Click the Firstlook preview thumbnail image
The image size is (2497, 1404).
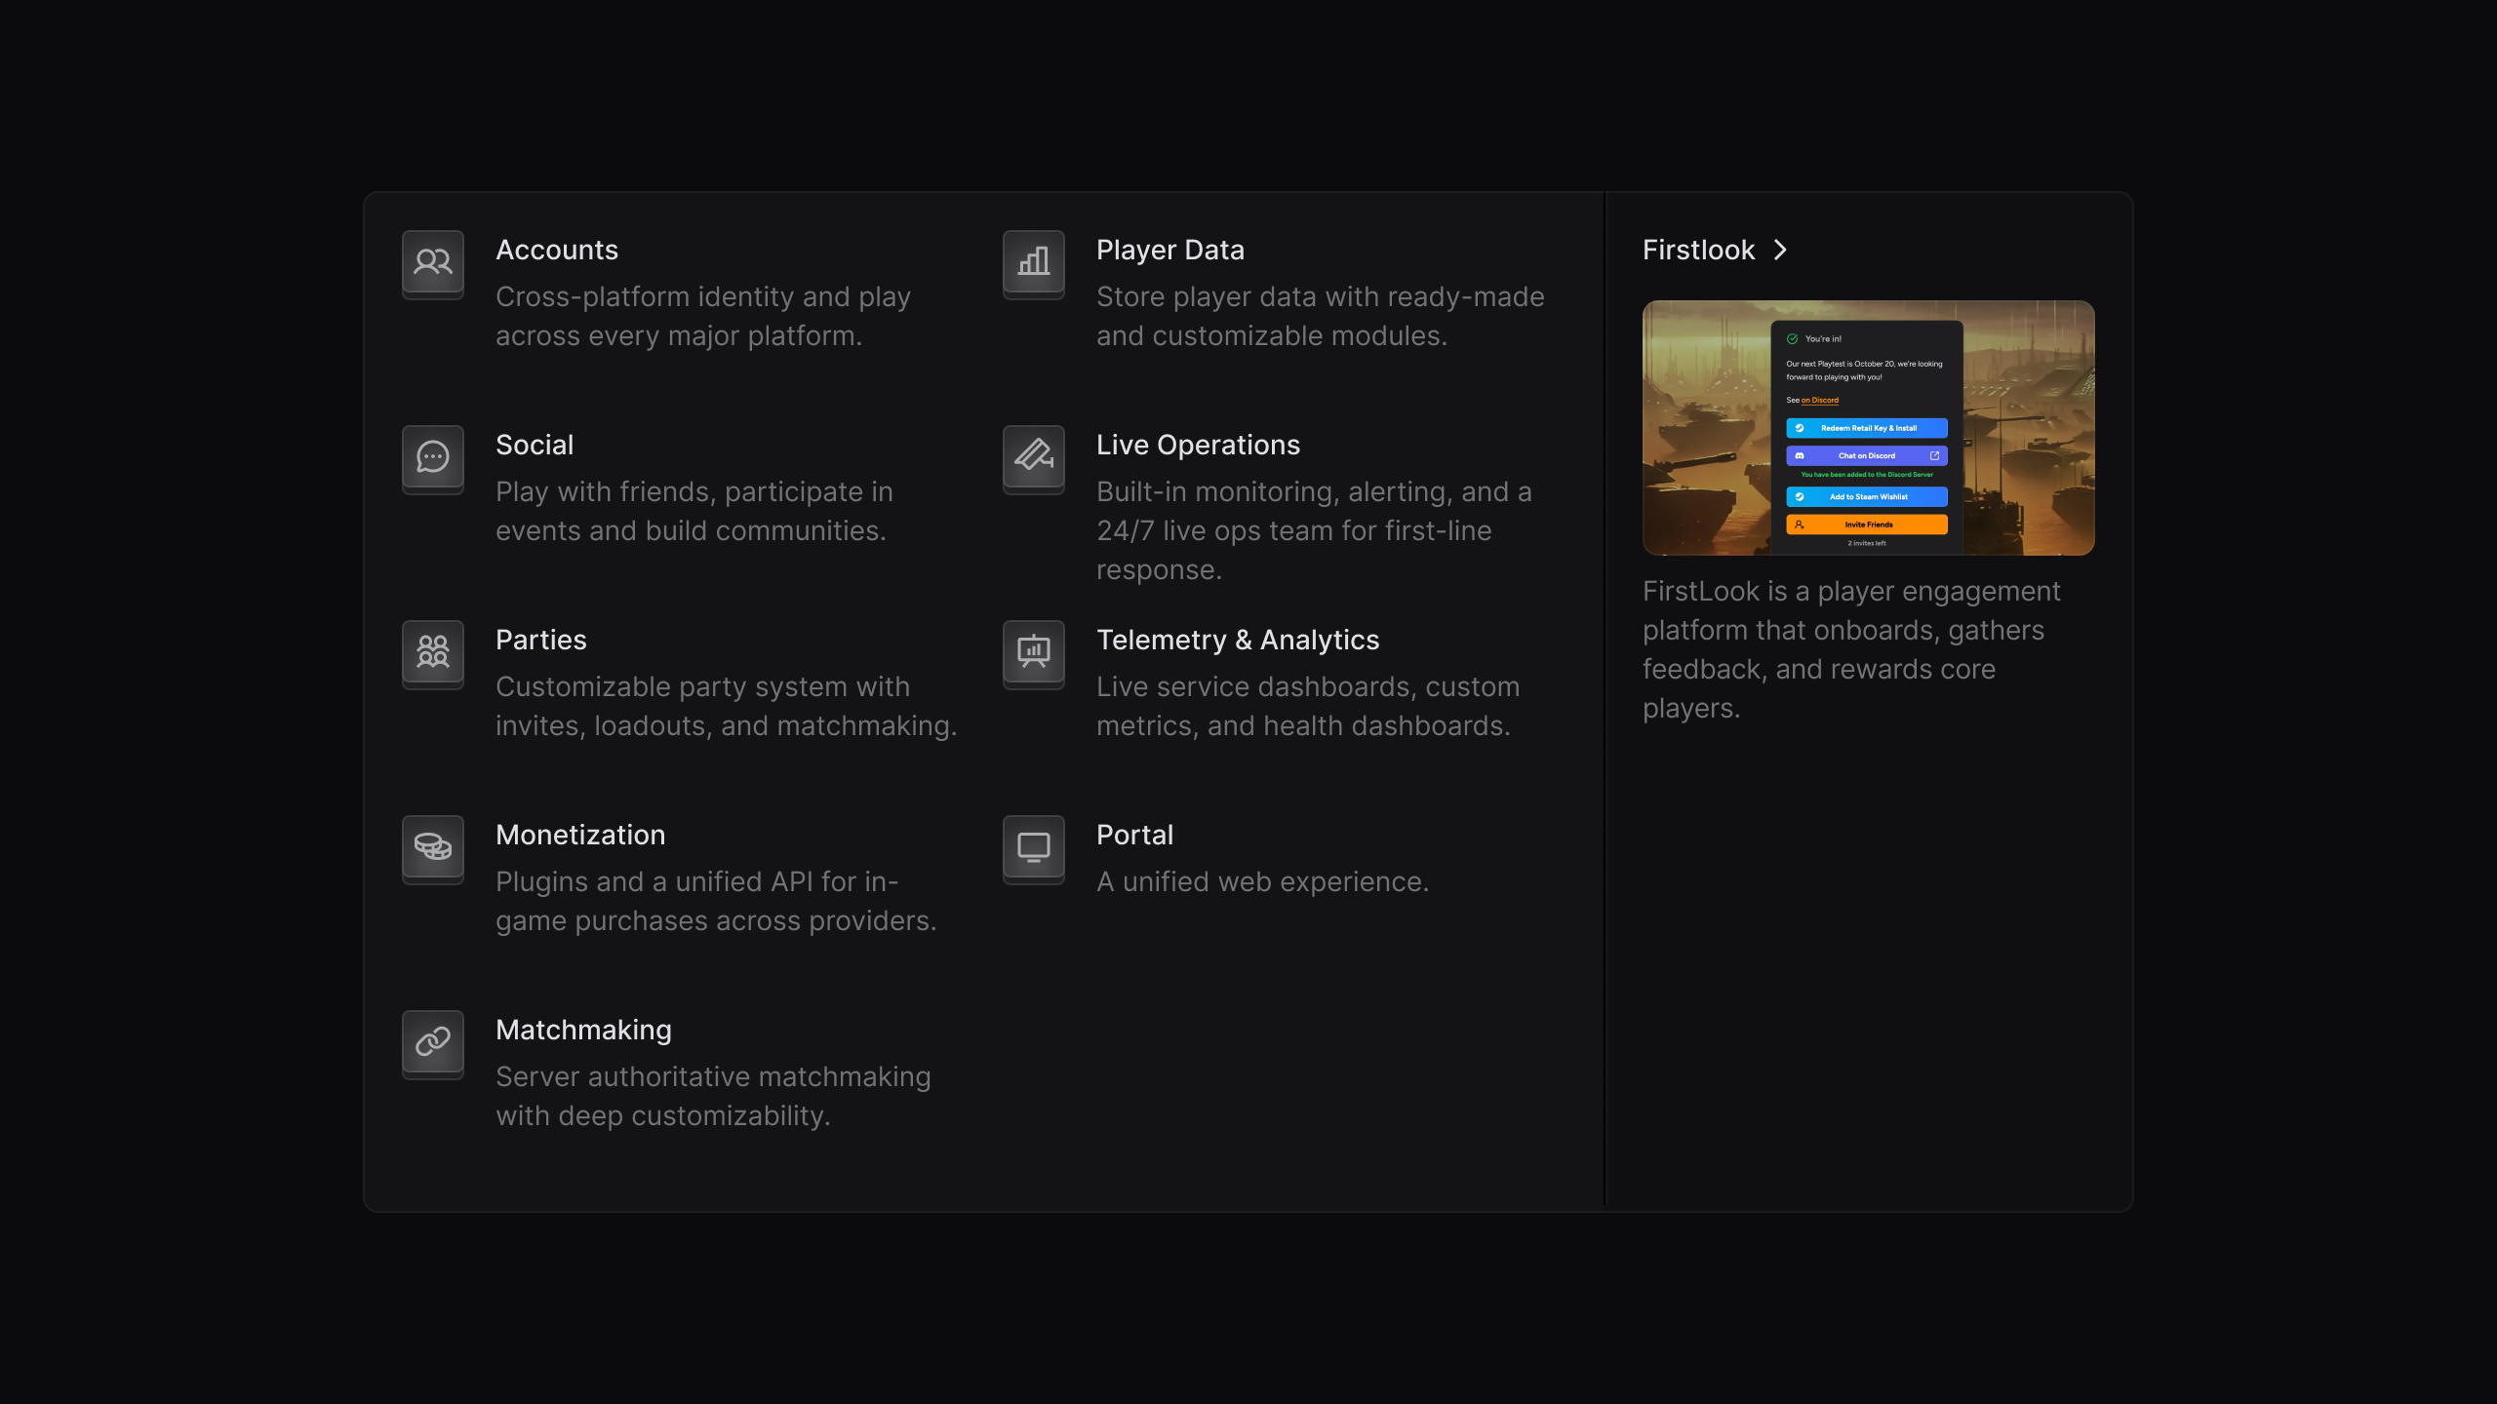(1868, 428)
